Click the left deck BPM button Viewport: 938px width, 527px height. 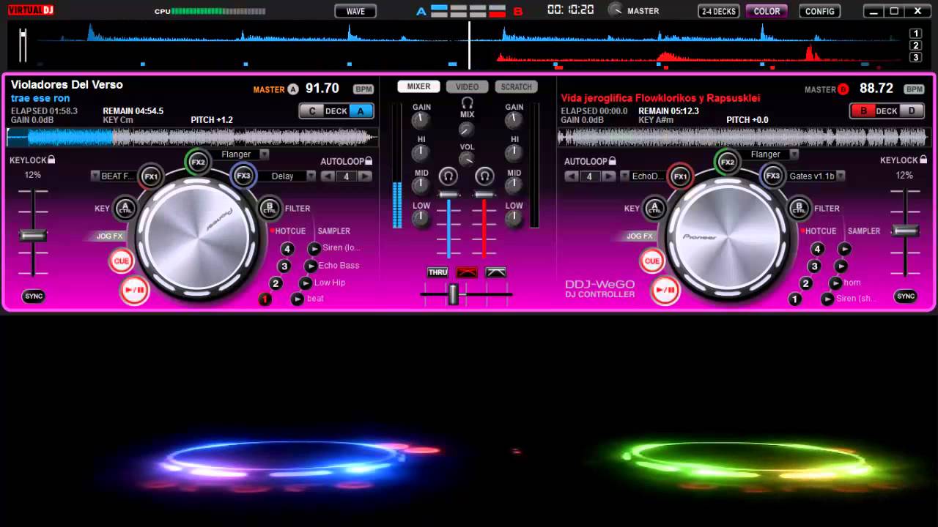point(363,89)
